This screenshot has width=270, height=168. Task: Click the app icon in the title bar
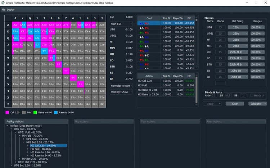(x=3, y=3)
